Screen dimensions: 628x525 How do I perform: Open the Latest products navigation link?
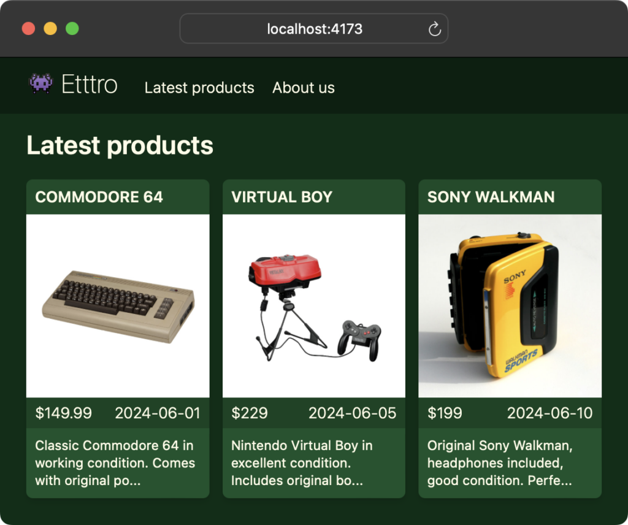[x=199, y=88]
